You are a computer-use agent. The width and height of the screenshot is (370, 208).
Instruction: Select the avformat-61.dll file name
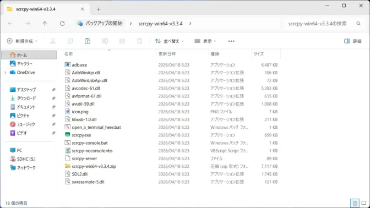pyautogui.click(x=86, y=96)
